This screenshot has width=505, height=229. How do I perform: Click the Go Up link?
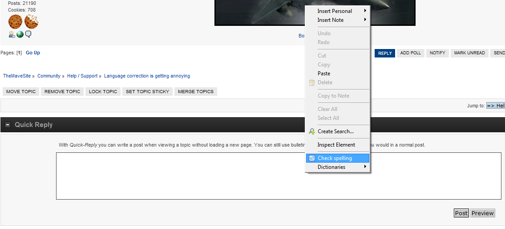click(33, 53)
